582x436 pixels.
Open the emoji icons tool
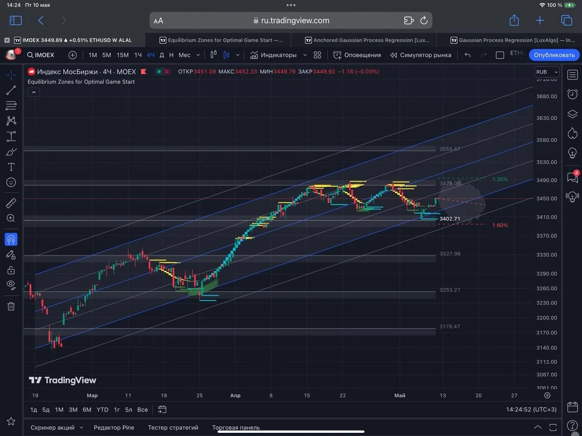pos(11,182)
